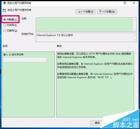Click 下一个设置(N) button

coord(107,11)
